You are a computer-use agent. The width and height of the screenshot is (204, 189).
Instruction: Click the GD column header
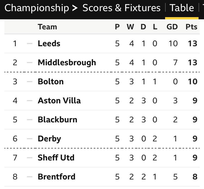click(172, 27)
